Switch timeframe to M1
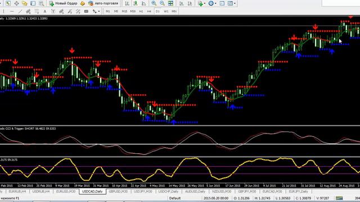 [x=107, y=11]
